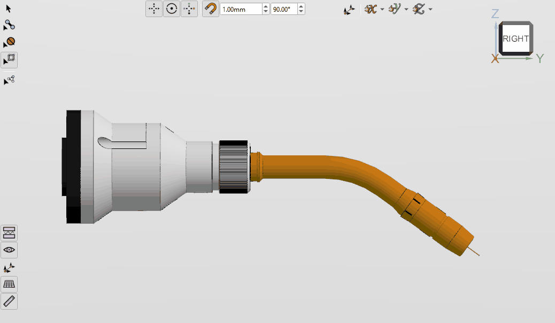Screen dimensions: 555x323
Task: Click the Y axis align icon
Action: (x=395, y=9)
